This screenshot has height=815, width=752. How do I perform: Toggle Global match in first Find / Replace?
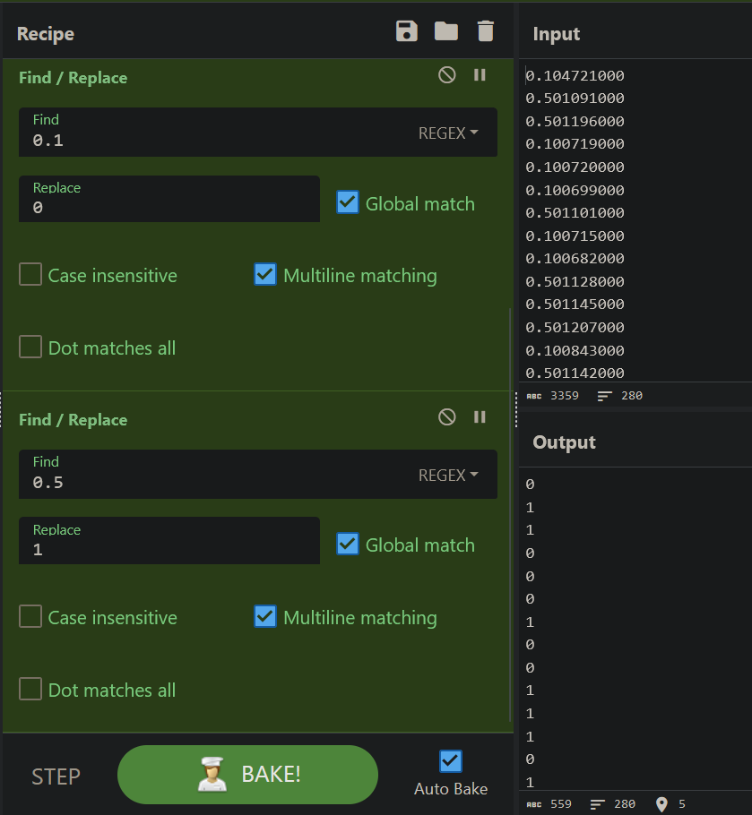click(348, 202)
